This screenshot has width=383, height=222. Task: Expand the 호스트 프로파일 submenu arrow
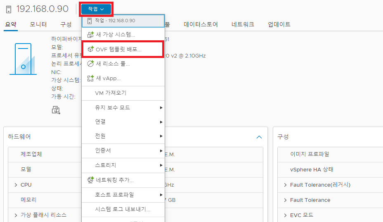[x=161, y=195]
